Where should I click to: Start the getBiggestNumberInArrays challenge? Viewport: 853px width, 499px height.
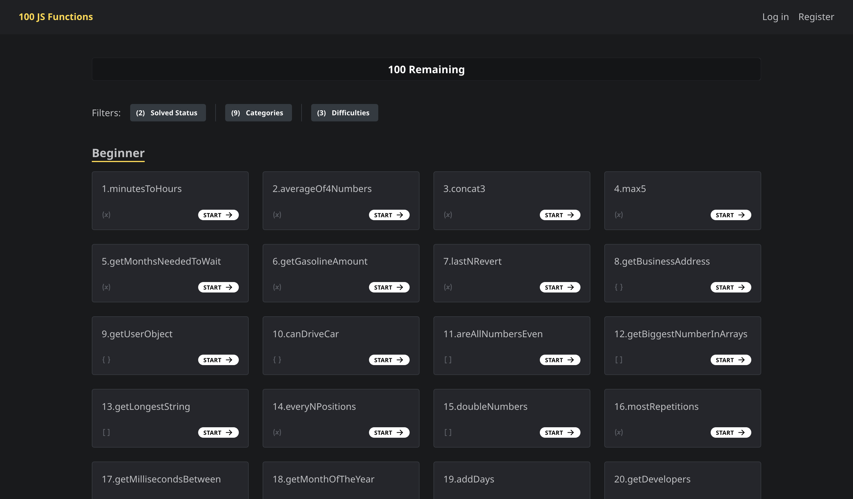click(x=731, y=360)
